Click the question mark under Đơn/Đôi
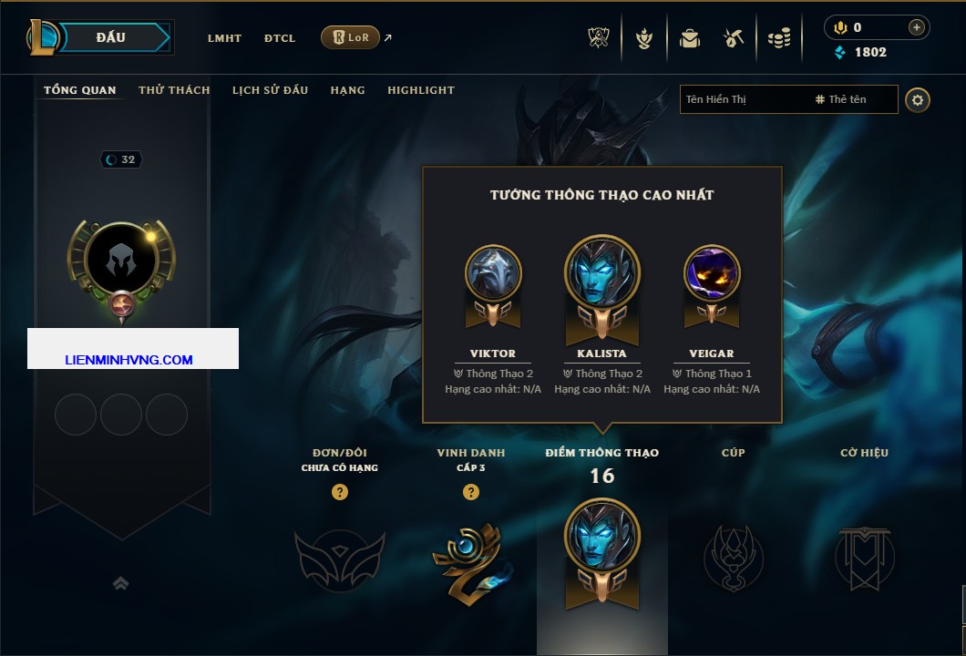 pos(339,491)
